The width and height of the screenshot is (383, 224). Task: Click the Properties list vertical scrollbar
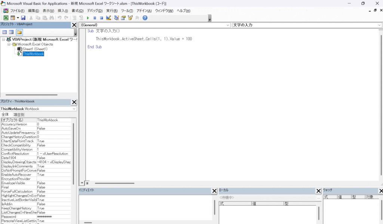(74, 154)
